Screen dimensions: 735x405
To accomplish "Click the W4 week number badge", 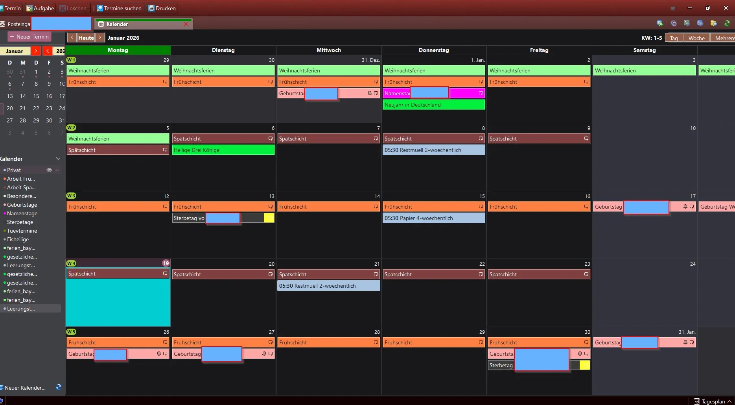I will tap(71, 263).
